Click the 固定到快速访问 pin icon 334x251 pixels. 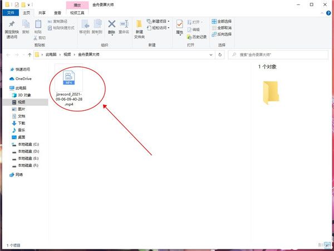point(12,24)
